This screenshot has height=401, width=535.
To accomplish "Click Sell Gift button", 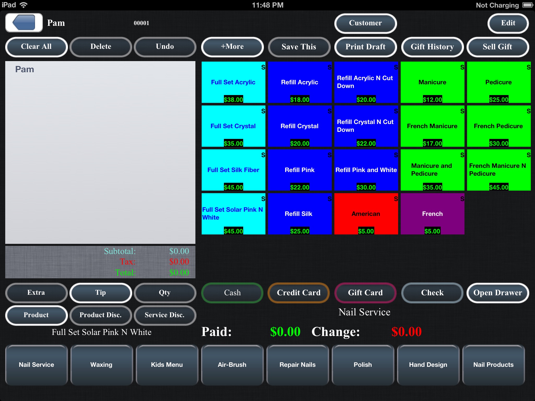I will coord(498,46).
